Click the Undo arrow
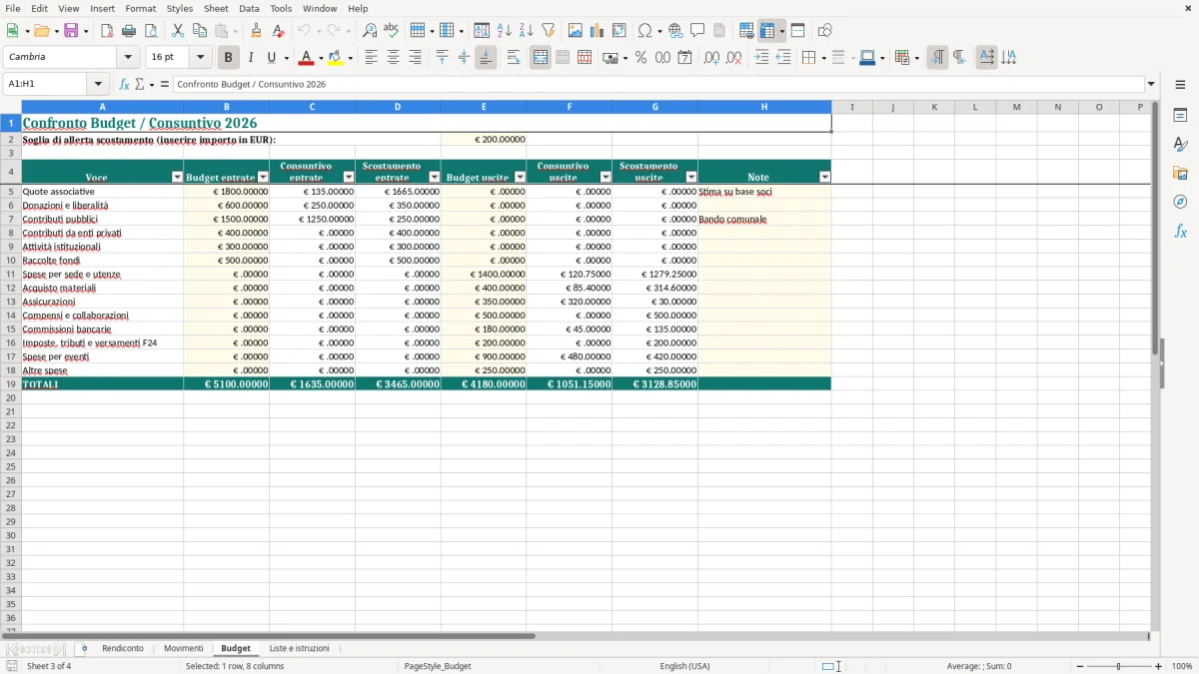 [x=304, y=31]
